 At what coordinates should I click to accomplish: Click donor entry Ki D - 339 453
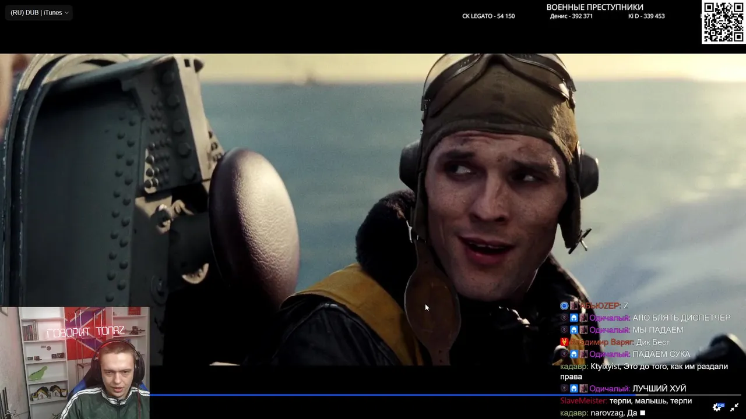[646, 16]
